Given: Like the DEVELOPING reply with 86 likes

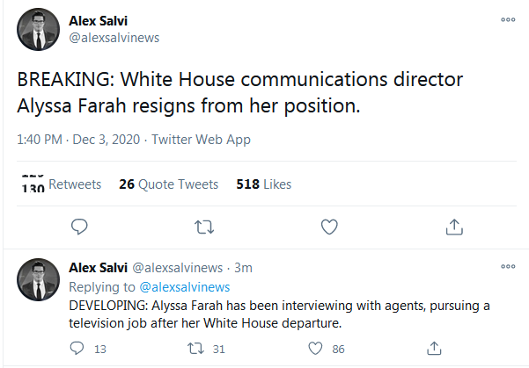Looking at the screenshot, I should point(315,349).
